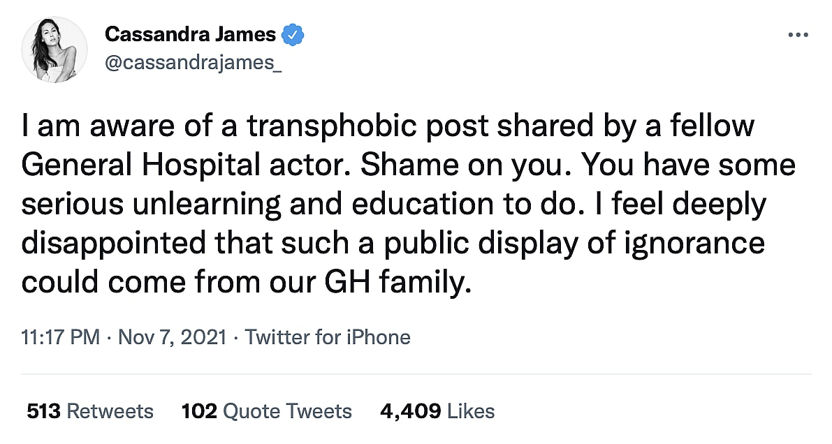Open the @cassandrajames_ handle link
Viewport: 832px width, 444px height.
[194, 63]
